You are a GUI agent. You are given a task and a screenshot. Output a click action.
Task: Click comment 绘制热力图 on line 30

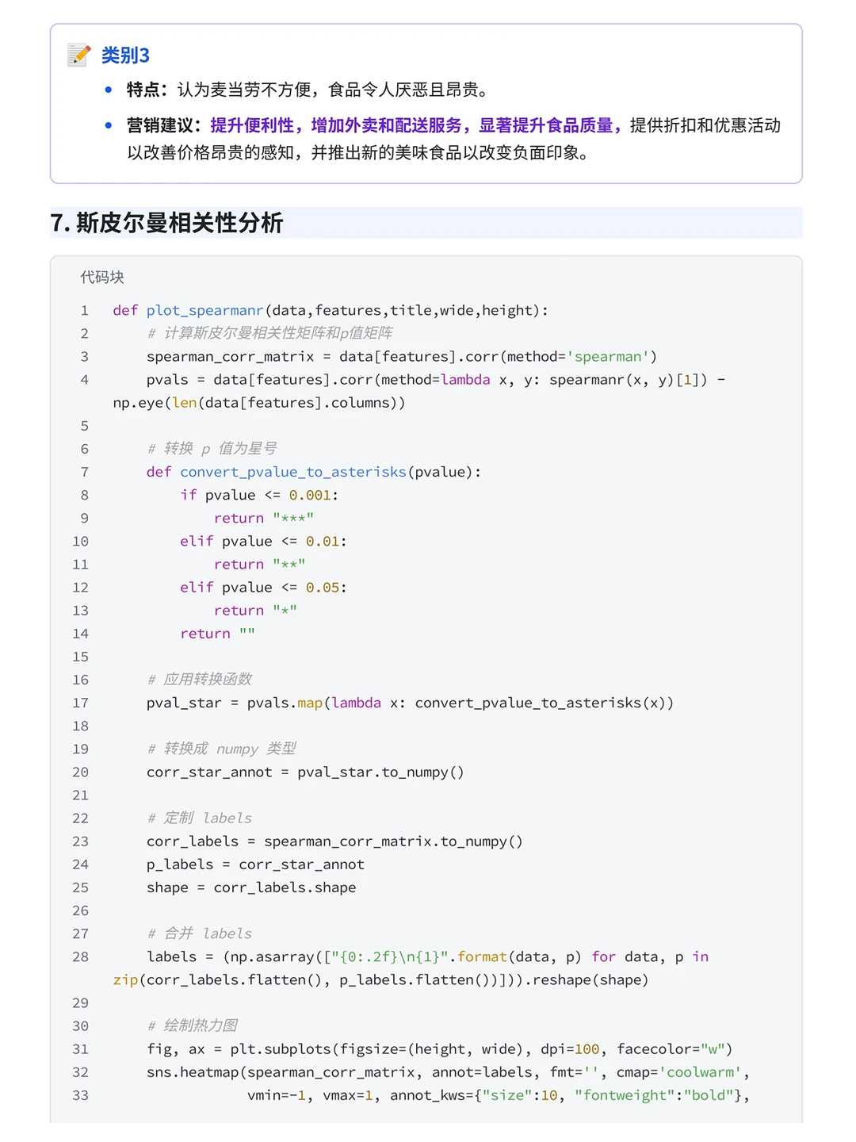(201, 1025)
